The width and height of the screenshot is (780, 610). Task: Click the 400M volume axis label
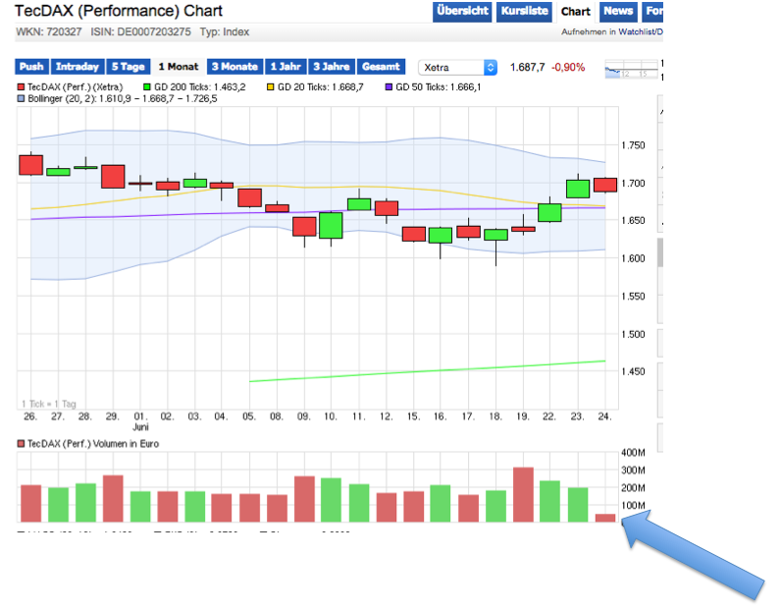pyautogui.click(x=633, y=453)
